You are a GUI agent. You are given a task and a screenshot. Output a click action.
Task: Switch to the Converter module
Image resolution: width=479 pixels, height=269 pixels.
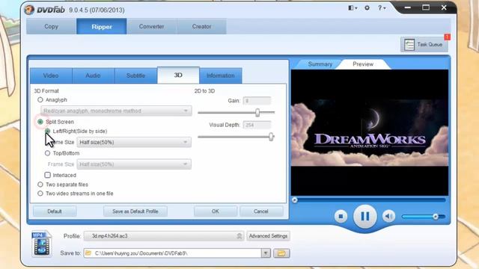[151, 27]
